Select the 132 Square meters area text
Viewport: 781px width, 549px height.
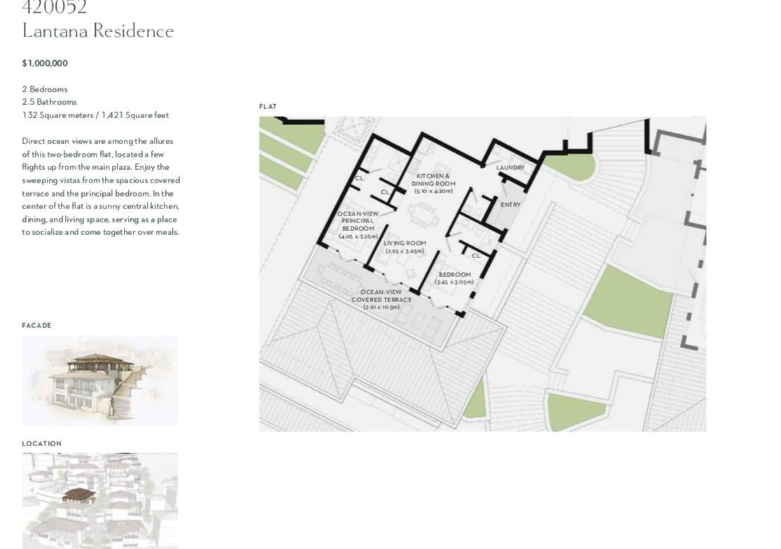click(95, 115)
